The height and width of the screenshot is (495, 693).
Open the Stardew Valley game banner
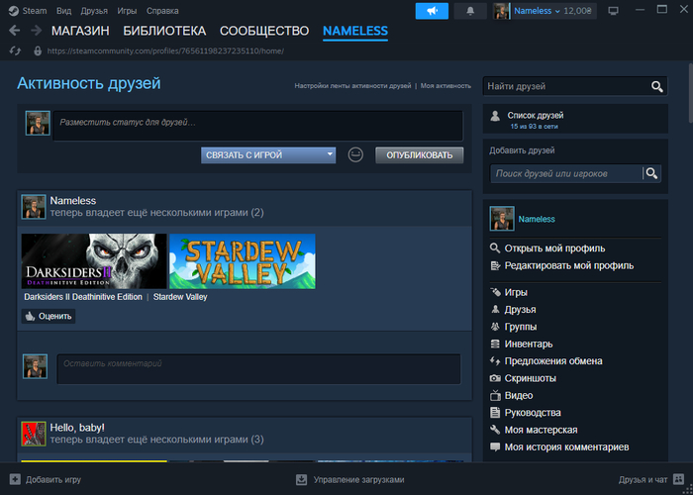(243, 261)
